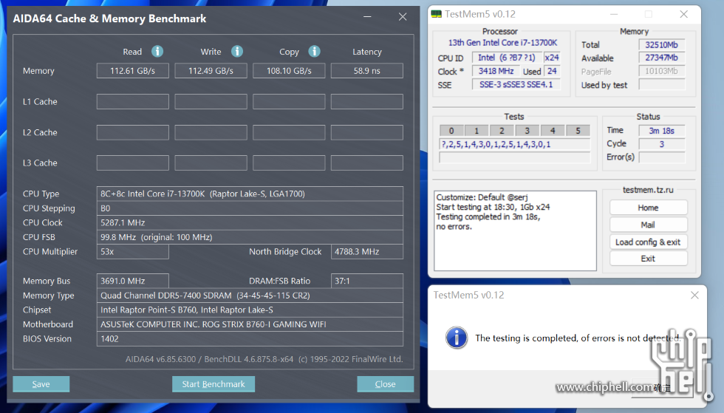
Task: Click Load config & exit in TestMem5
Action: click(x=649, y=242)
